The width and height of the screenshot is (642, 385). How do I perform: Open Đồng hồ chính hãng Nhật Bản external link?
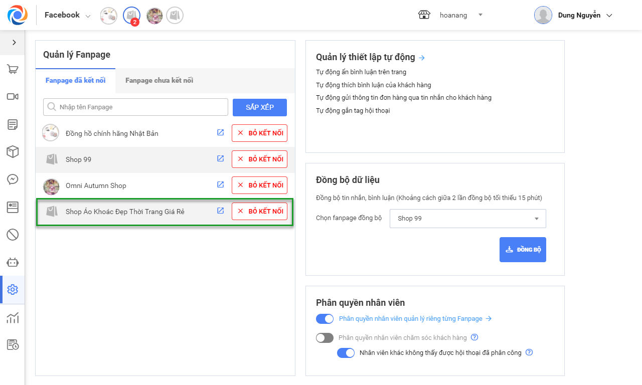220,132
